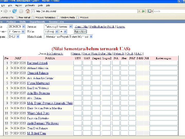This screenshot has width=185, height=139.
Task: Click the name Arie Admadya Siregar
Action: pyautogui.click(x=40, y=78)
